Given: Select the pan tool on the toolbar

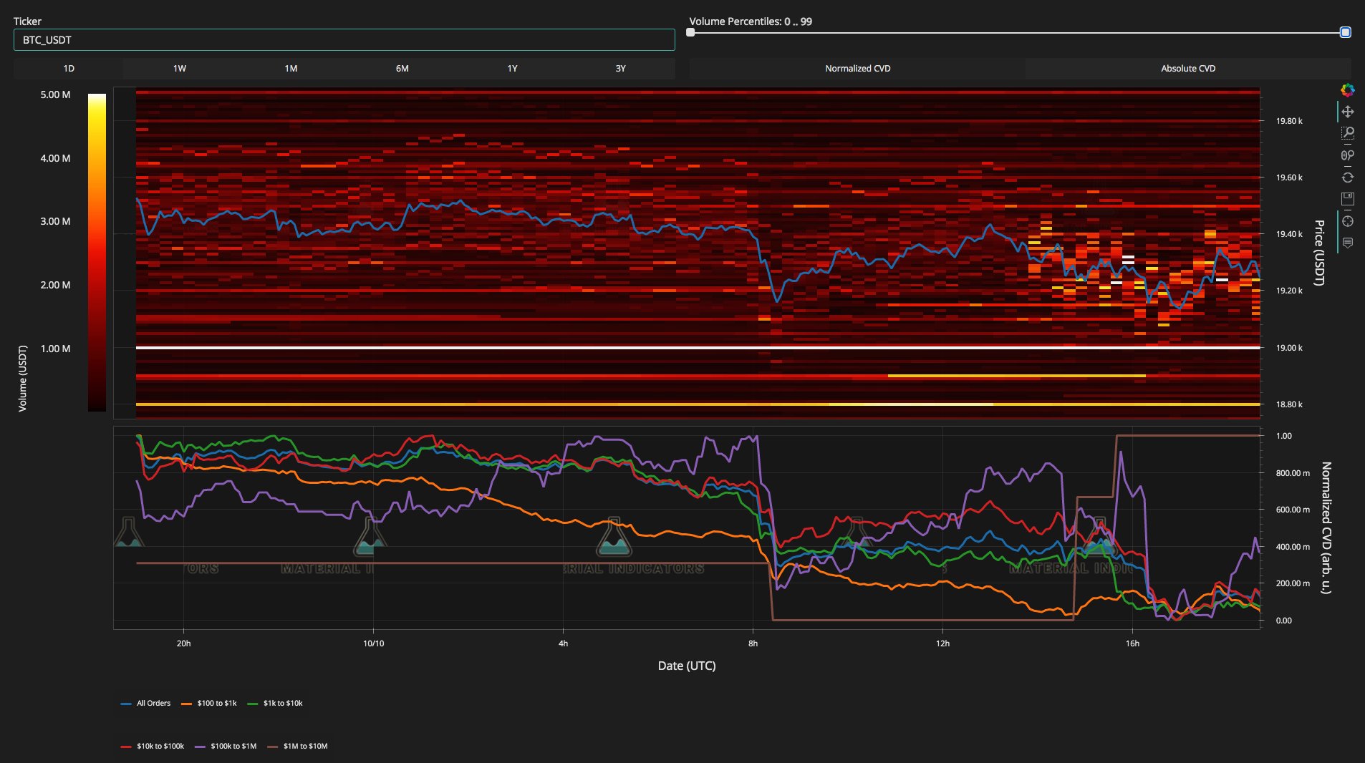Looking at the screenshot, I should 1349,112.
